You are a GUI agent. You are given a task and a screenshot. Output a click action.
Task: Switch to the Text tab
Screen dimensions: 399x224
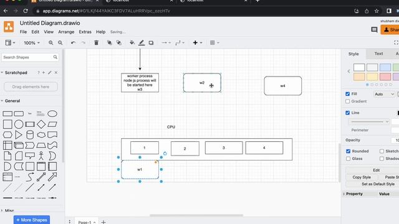pyautogui.click(x=378, y=54)
